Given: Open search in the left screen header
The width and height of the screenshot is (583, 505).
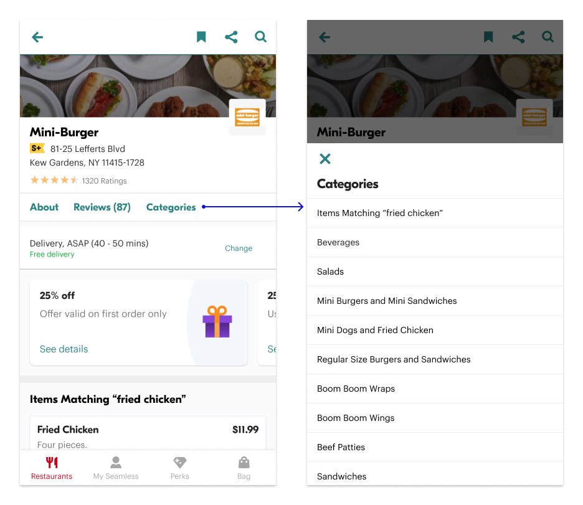Looking at the screenshot, I should pos(260,37).
